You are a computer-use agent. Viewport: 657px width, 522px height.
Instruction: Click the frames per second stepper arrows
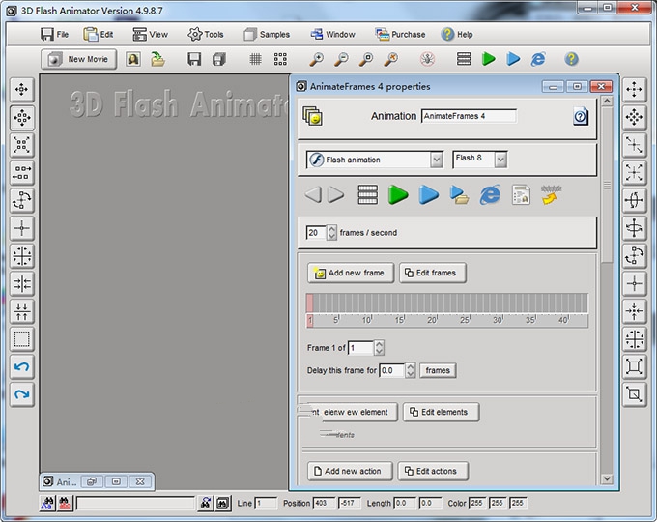(331, 233)
